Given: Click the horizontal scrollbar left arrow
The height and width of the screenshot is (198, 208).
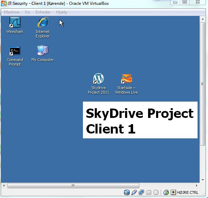Looking at the screenshot, I should click(x=4, y=186).
